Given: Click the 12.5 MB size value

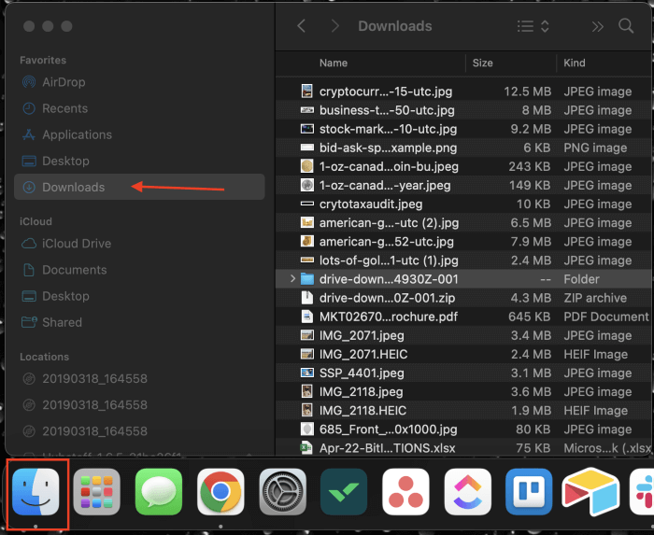Looking at the screenshot, I should point(527,92).
